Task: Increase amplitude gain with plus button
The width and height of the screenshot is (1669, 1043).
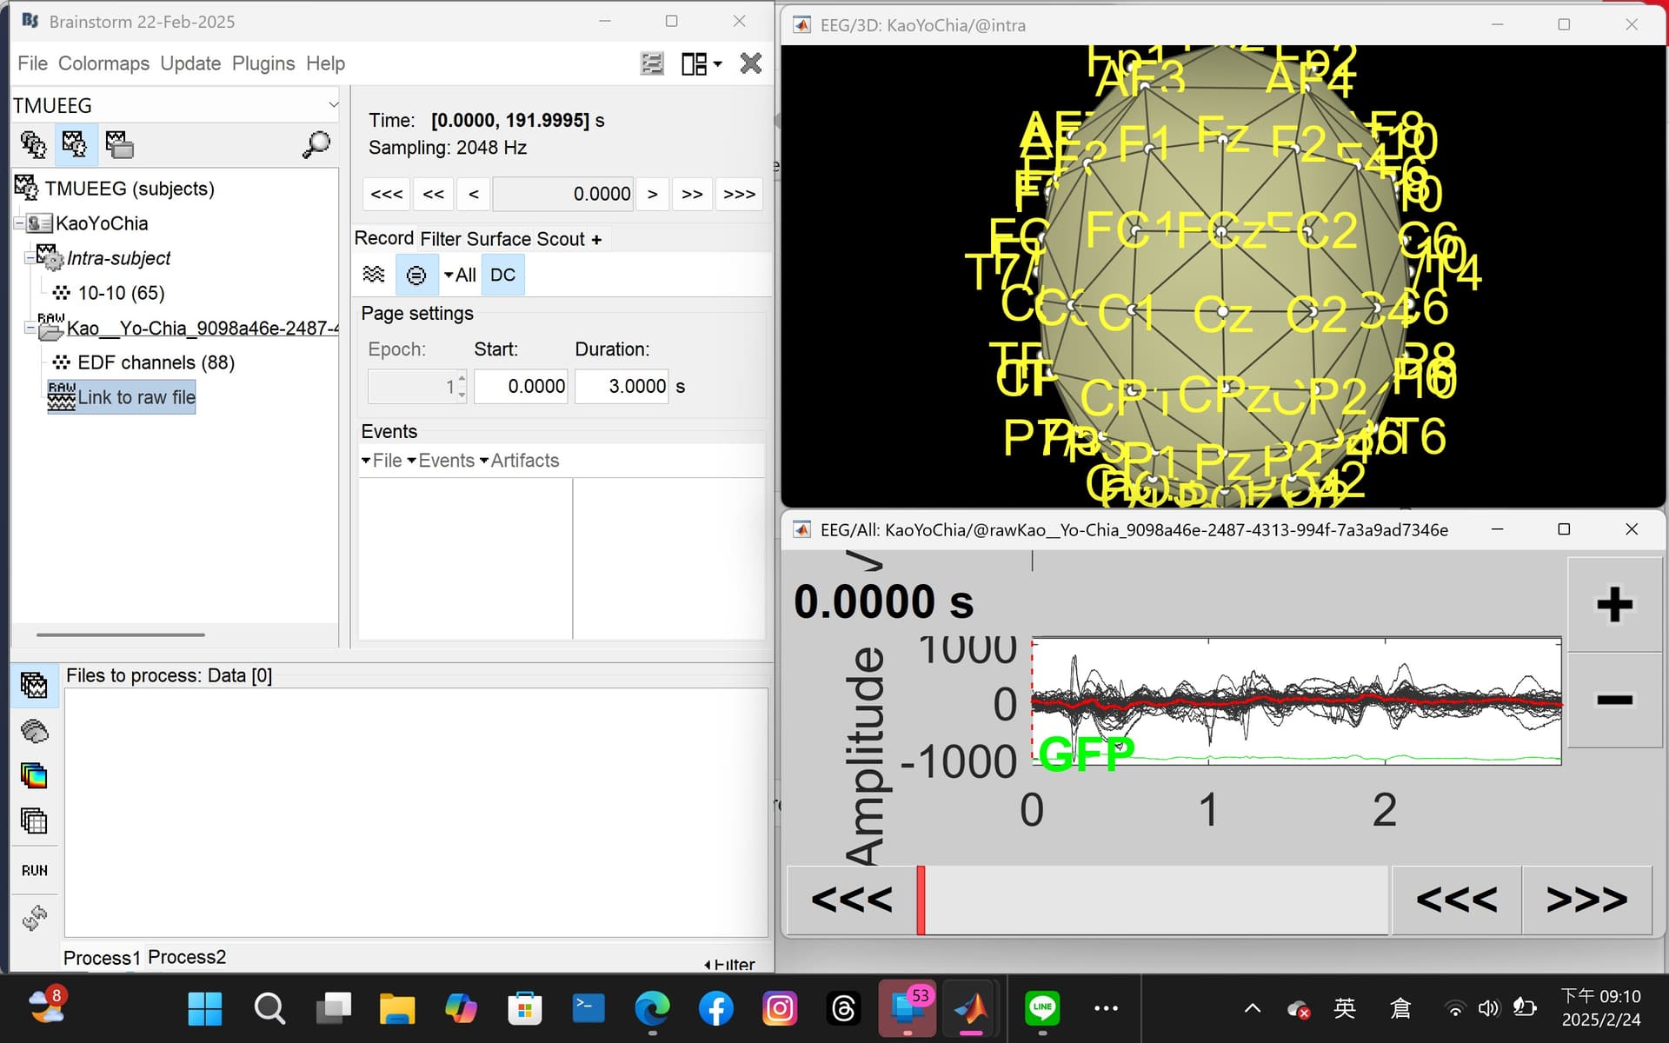Action: click(x=1614, y=605)
